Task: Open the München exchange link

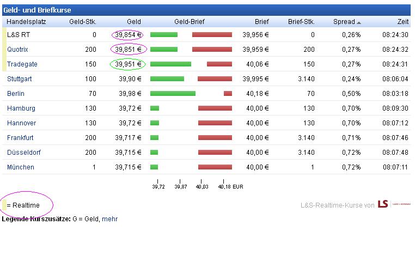Action: [x=21, y=167]
